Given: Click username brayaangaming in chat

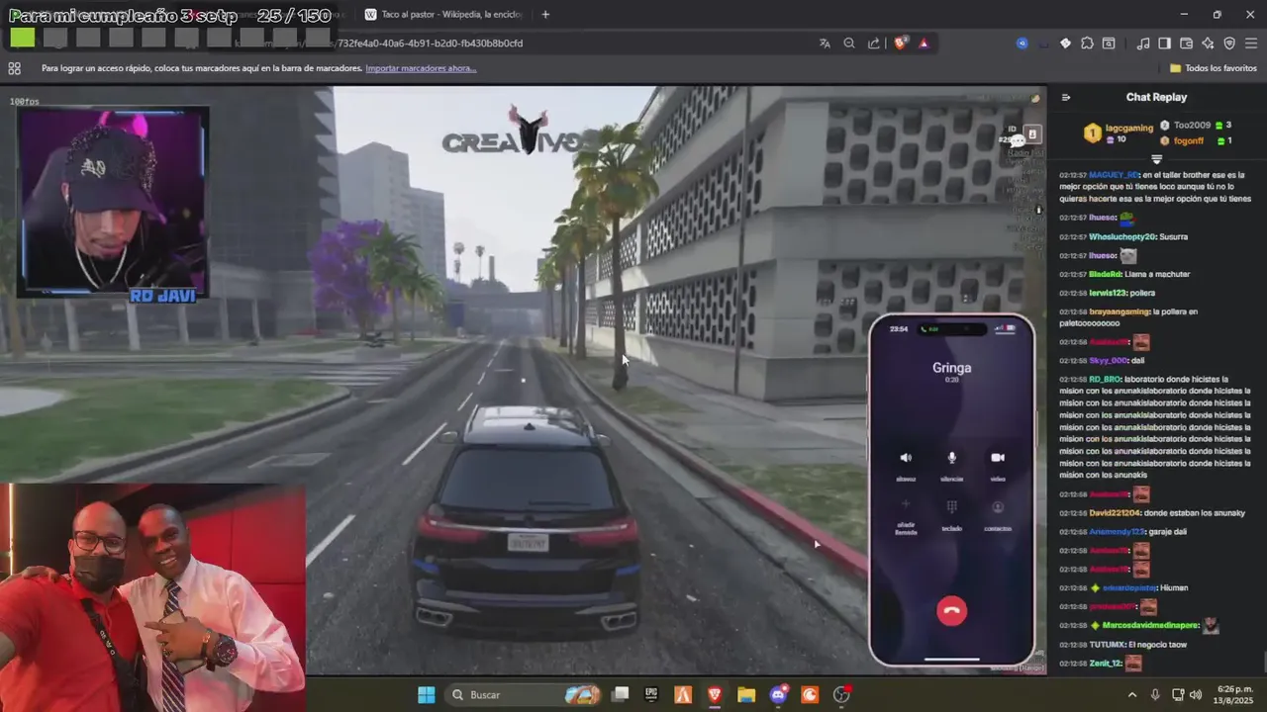Looking at the screenshot, I should 1120,311.
